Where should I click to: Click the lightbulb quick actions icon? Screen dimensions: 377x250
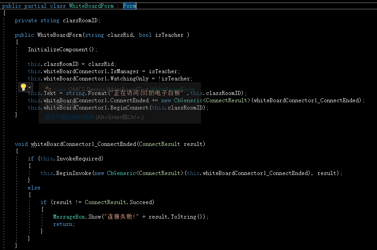pos(23,87)
